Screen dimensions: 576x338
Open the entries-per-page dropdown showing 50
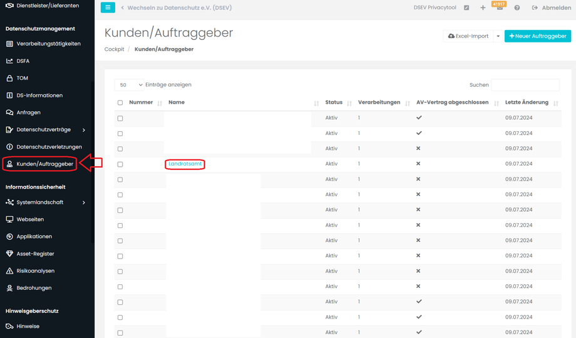pyautogui.click(x=130, y=85)
